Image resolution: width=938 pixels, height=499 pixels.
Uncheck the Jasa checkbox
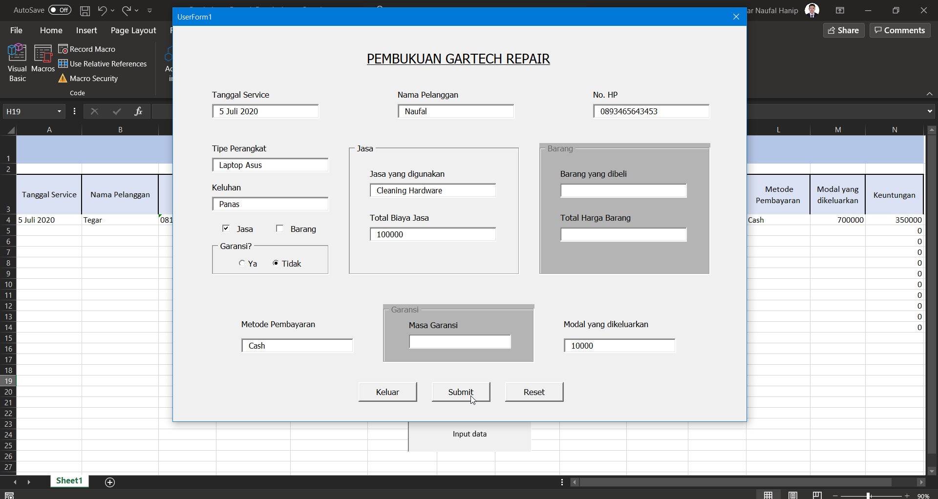[226, 228]
